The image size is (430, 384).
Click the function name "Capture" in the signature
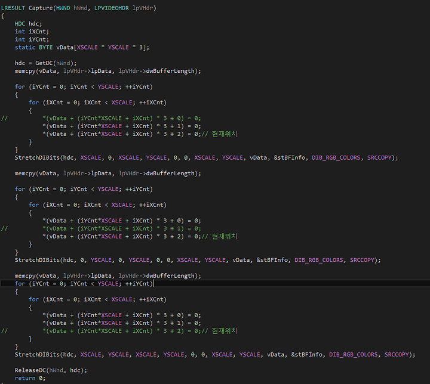[x=41, y=8]
